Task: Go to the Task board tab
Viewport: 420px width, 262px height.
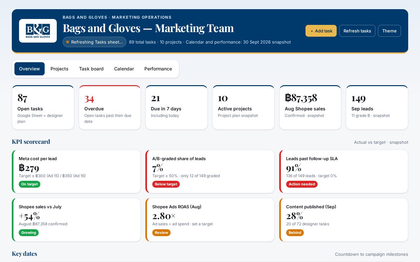Action: 91,69
